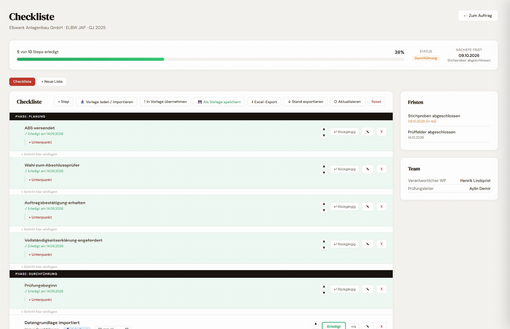Click In Vorlage übernehmen
This screenshot has height=329, width=510.
[165, 102]
